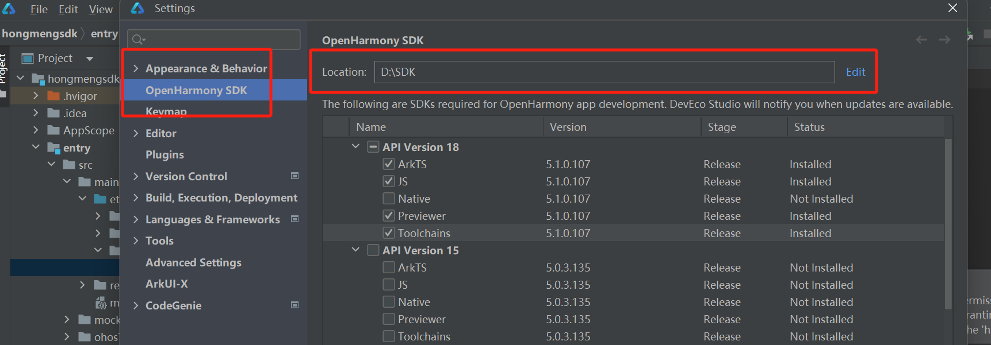Toggle the API Version 18 group checkbox

pyautogui.click(x=373, y=147)
